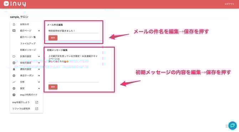The height and width of the screenshot is (132, 239).
Task: Click the メール件名編集 heading
Action: [55, 25]
